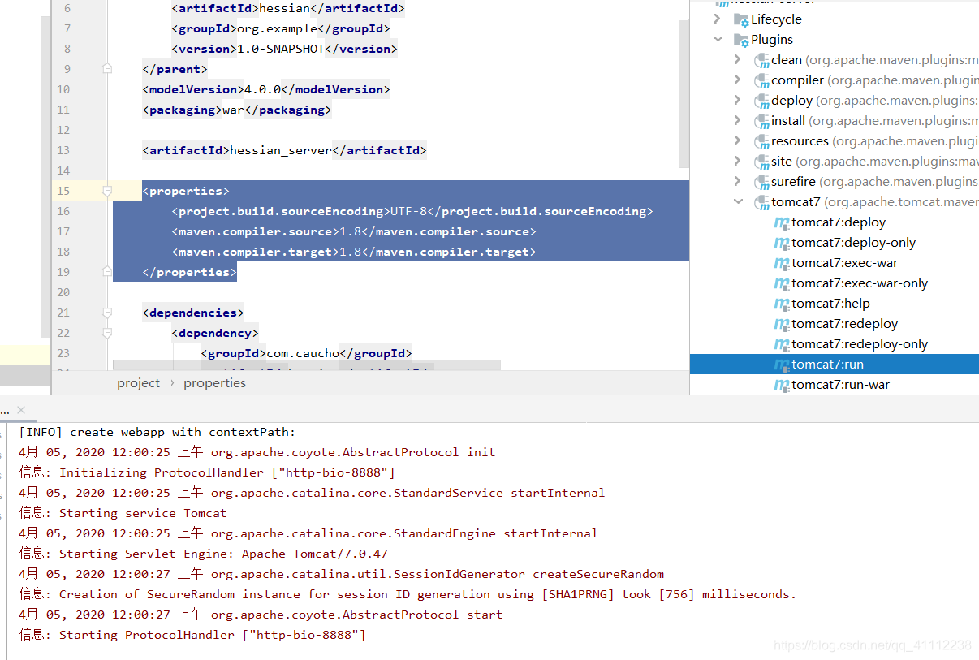Click the tomcat7:run goal icon
979x660 pixels.
(782, 365)
